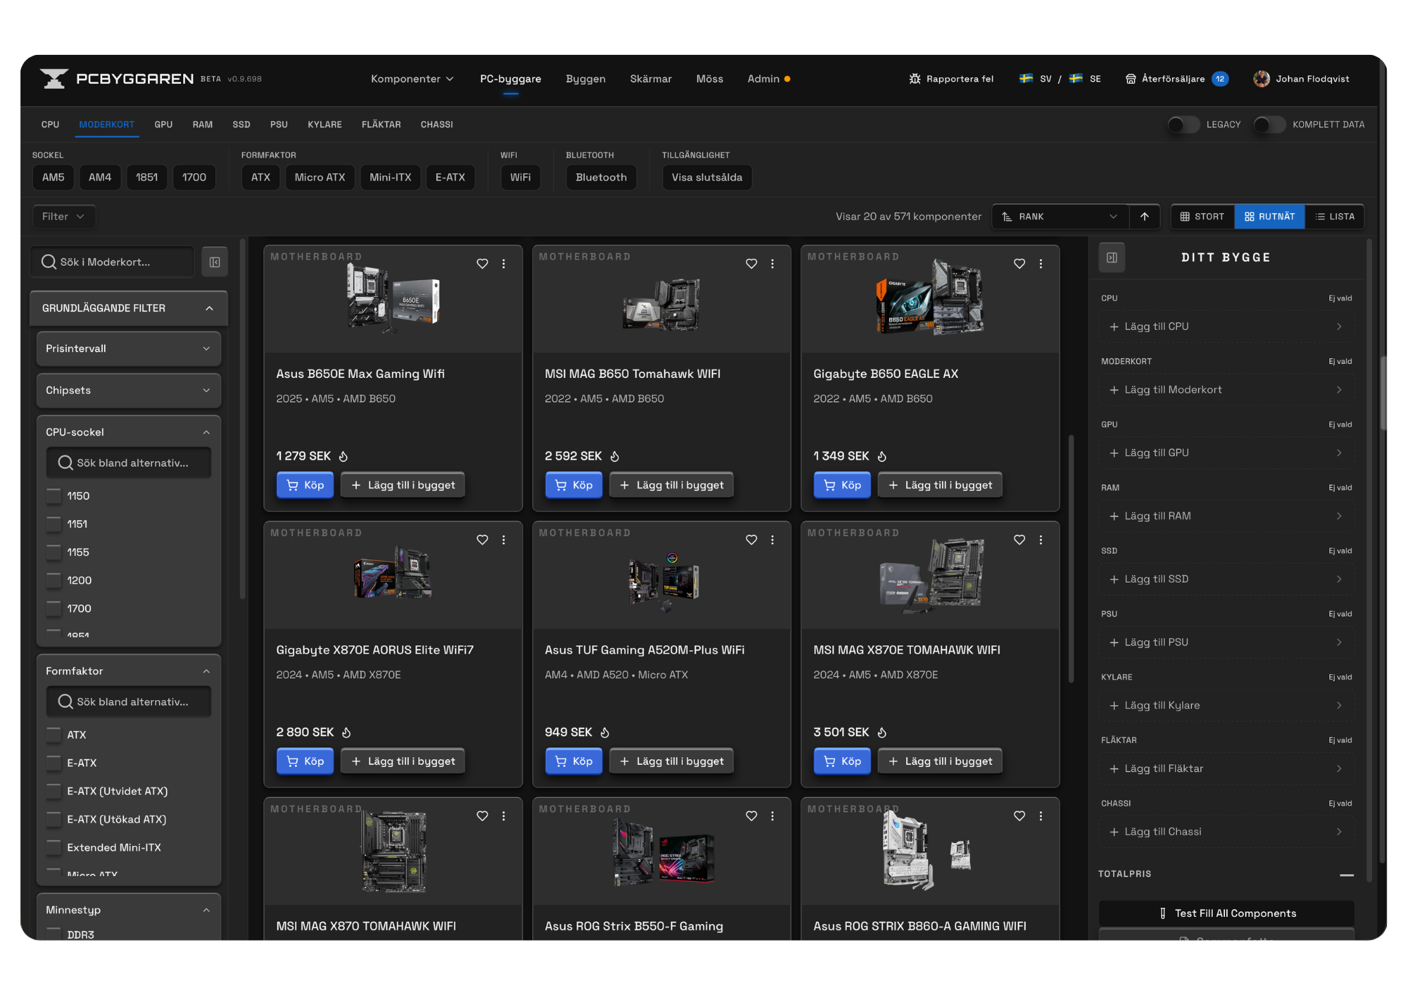
Task: Check the 1200 socket checkbox
Action: coord(54,581)
